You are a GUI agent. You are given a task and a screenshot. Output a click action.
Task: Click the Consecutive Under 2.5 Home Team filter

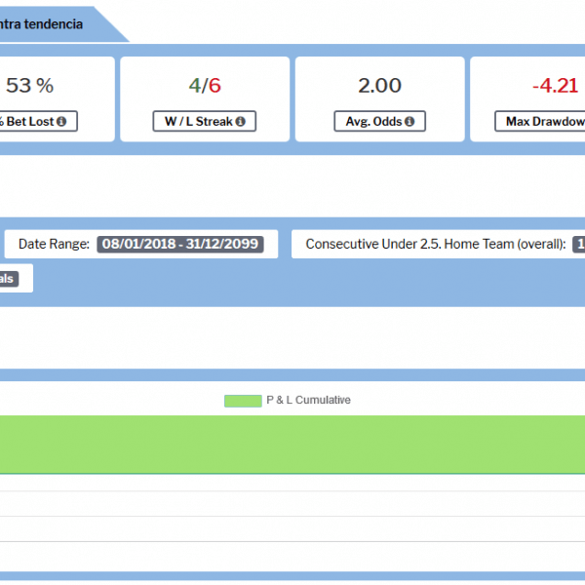pos(435,244)
